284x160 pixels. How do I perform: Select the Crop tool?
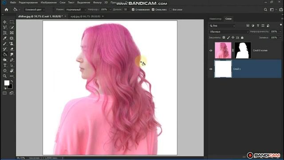click(x=5, y=33)
